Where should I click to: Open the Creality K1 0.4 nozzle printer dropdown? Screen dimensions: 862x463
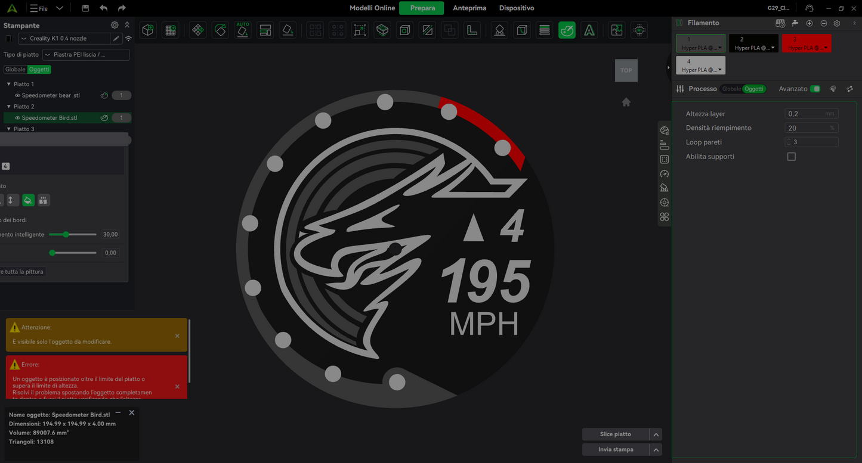tap(64, 38)
